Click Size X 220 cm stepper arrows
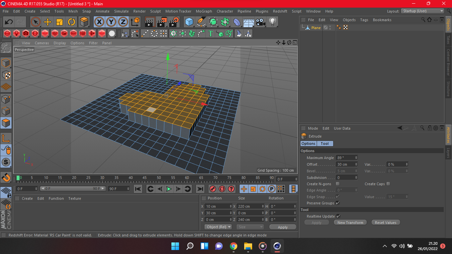 [263, 206]
